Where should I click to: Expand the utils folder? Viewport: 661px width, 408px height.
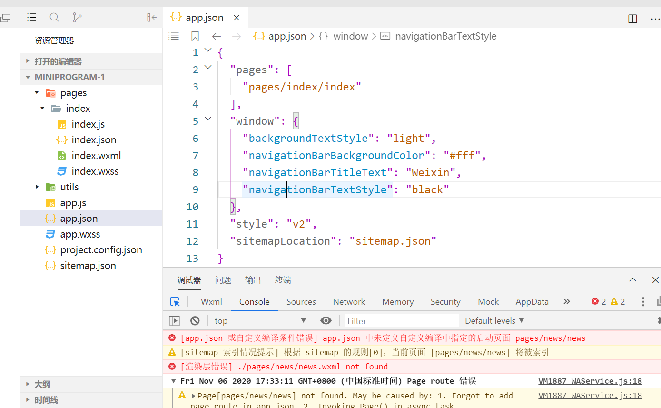click(x=37, y=187)
